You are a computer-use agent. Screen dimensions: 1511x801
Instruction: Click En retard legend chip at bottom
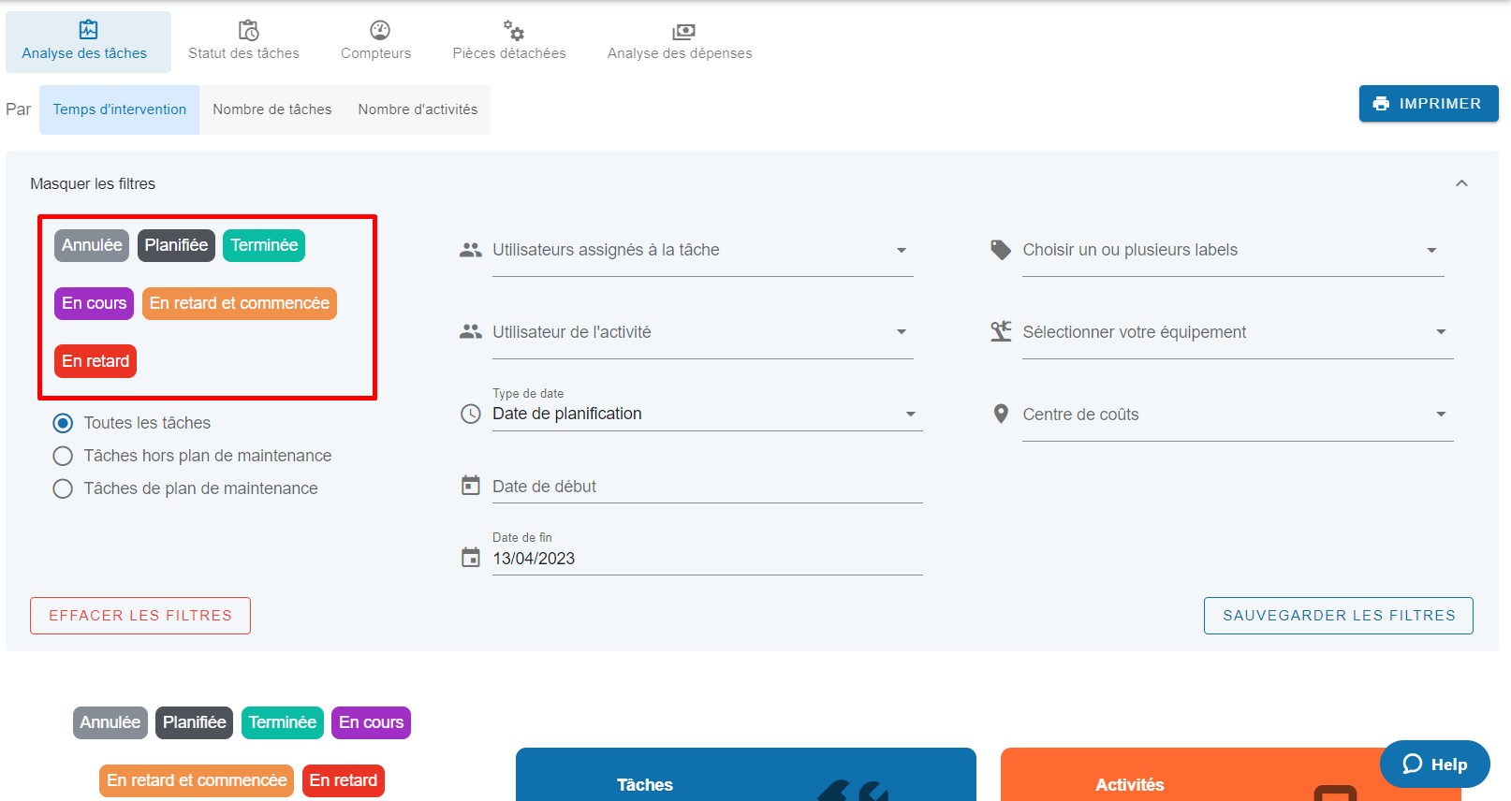point(344,780)
